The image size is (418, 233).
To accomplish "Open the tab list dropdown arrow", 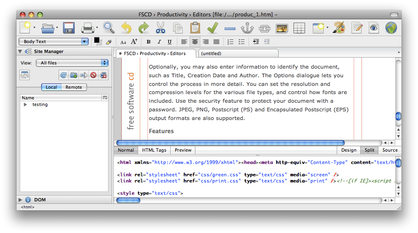I will point(399,53).
